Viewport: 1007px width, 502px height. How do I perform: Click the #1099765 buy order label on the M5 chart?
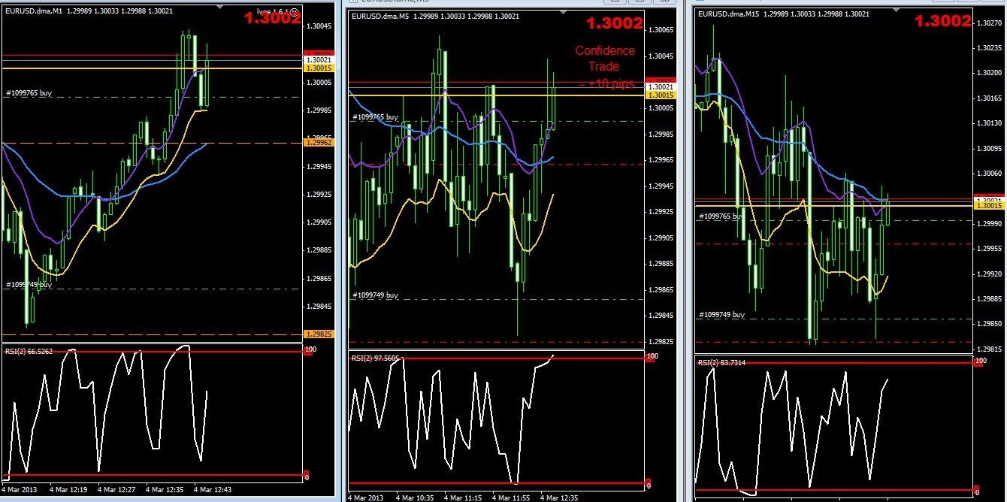(x=375, y=117)
